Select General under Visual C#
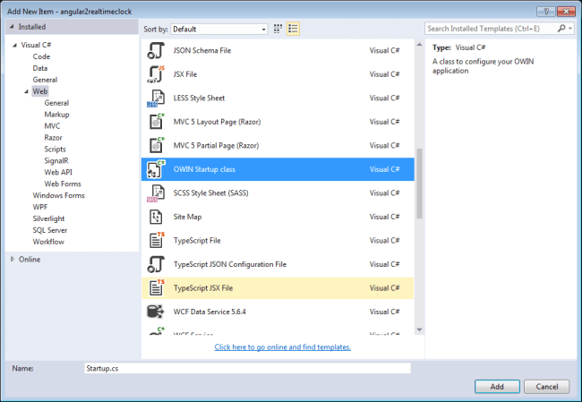The image size is (582, 402). pyautogui.click(x=45, y=80)
